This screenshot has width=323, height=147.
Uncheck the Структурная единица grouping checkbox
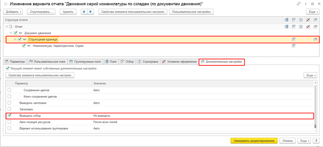click(20, 39)
